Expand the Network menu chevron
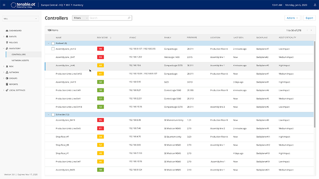Viewport: 319px width, 179px height. coord(4,72)
